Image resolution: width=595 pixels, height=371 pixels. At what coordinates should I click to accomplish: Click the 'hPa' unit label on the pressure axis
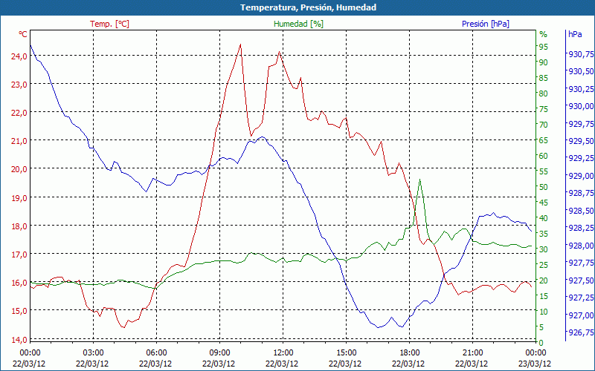click(x=575, y=34)
